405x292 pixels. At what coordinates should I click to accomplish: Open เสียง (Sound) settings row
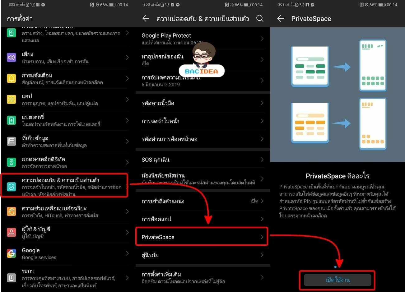pyautogui.click(x=68, y=58)
